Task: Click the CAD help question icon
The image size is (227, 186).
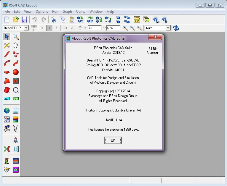Action: (156, 20)
